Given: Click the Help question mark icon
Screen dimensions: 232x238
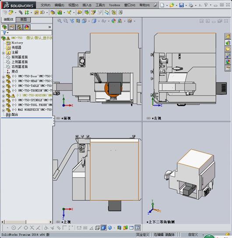Looking at the screenshot, I should tap(206, 5).
